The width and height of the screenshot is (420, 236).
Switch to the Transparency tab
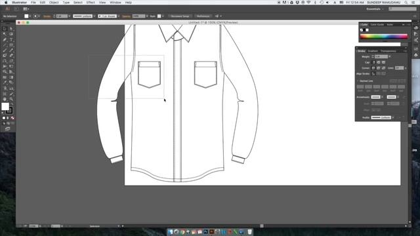click(x=388, y=51)
